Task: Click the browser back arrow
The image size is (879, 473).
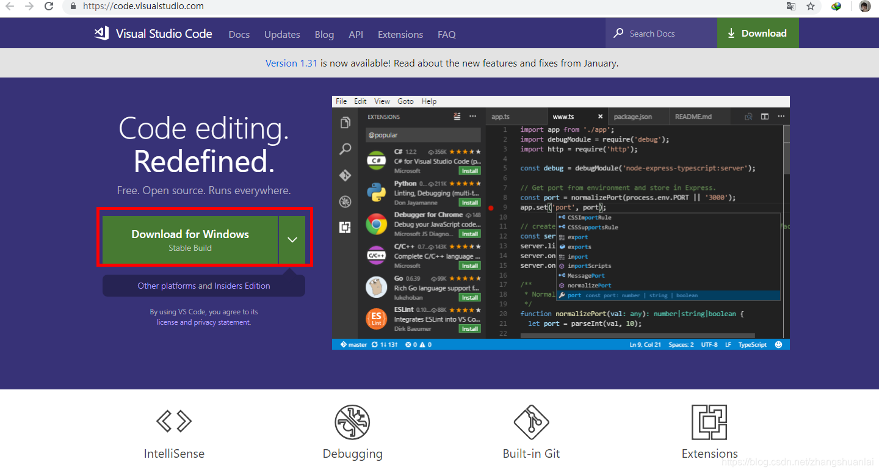Action: [x=10, y=7]
